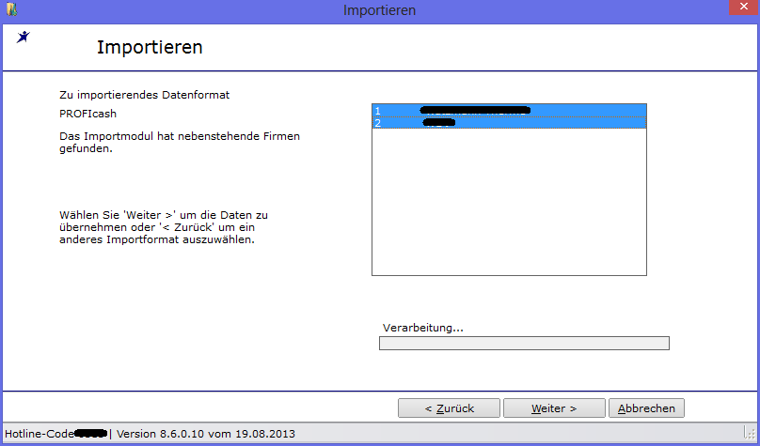Select company row number 1 in list
The width and height of the screenshot is (760, 446).
click(x=509, y=110)
